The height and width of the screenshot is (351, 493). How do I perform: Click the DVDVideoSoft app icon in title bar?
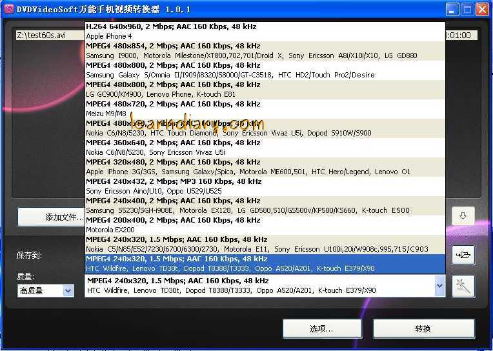click(x=9, y=9)
